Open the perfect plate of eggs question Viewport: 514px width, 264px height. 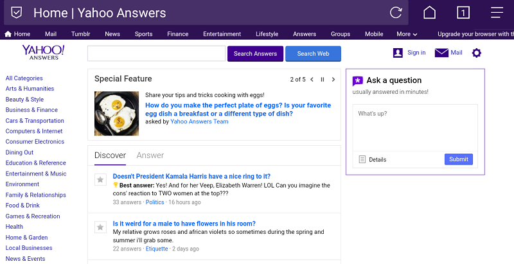(x=238, y=109)
